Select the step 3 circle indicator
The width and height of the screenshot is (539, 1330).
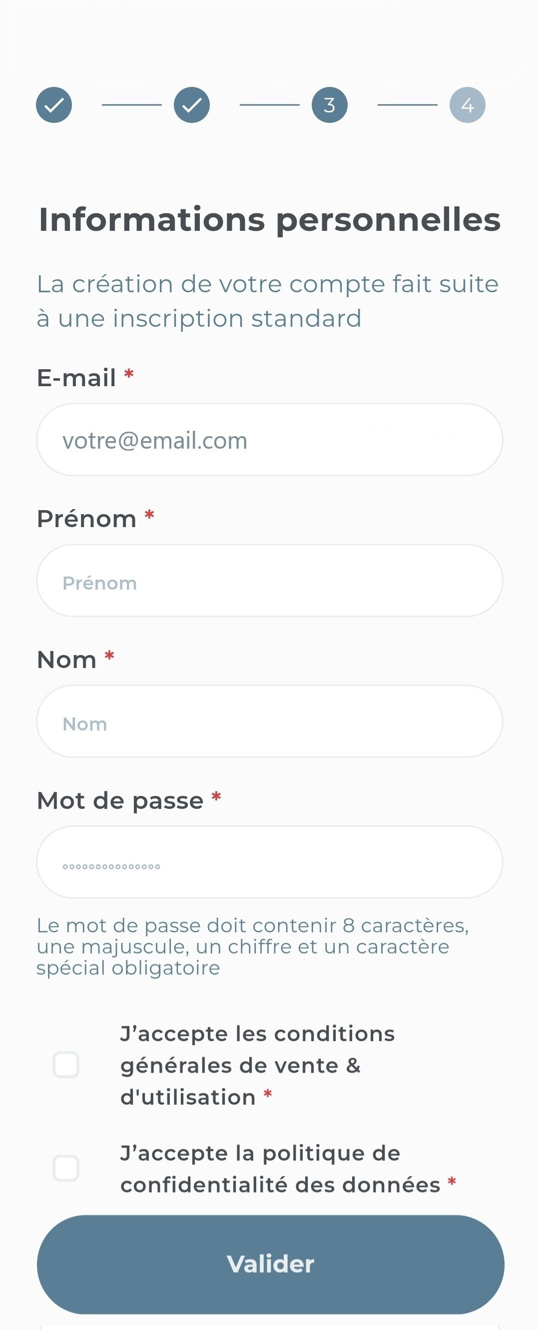tap(329, 105)
